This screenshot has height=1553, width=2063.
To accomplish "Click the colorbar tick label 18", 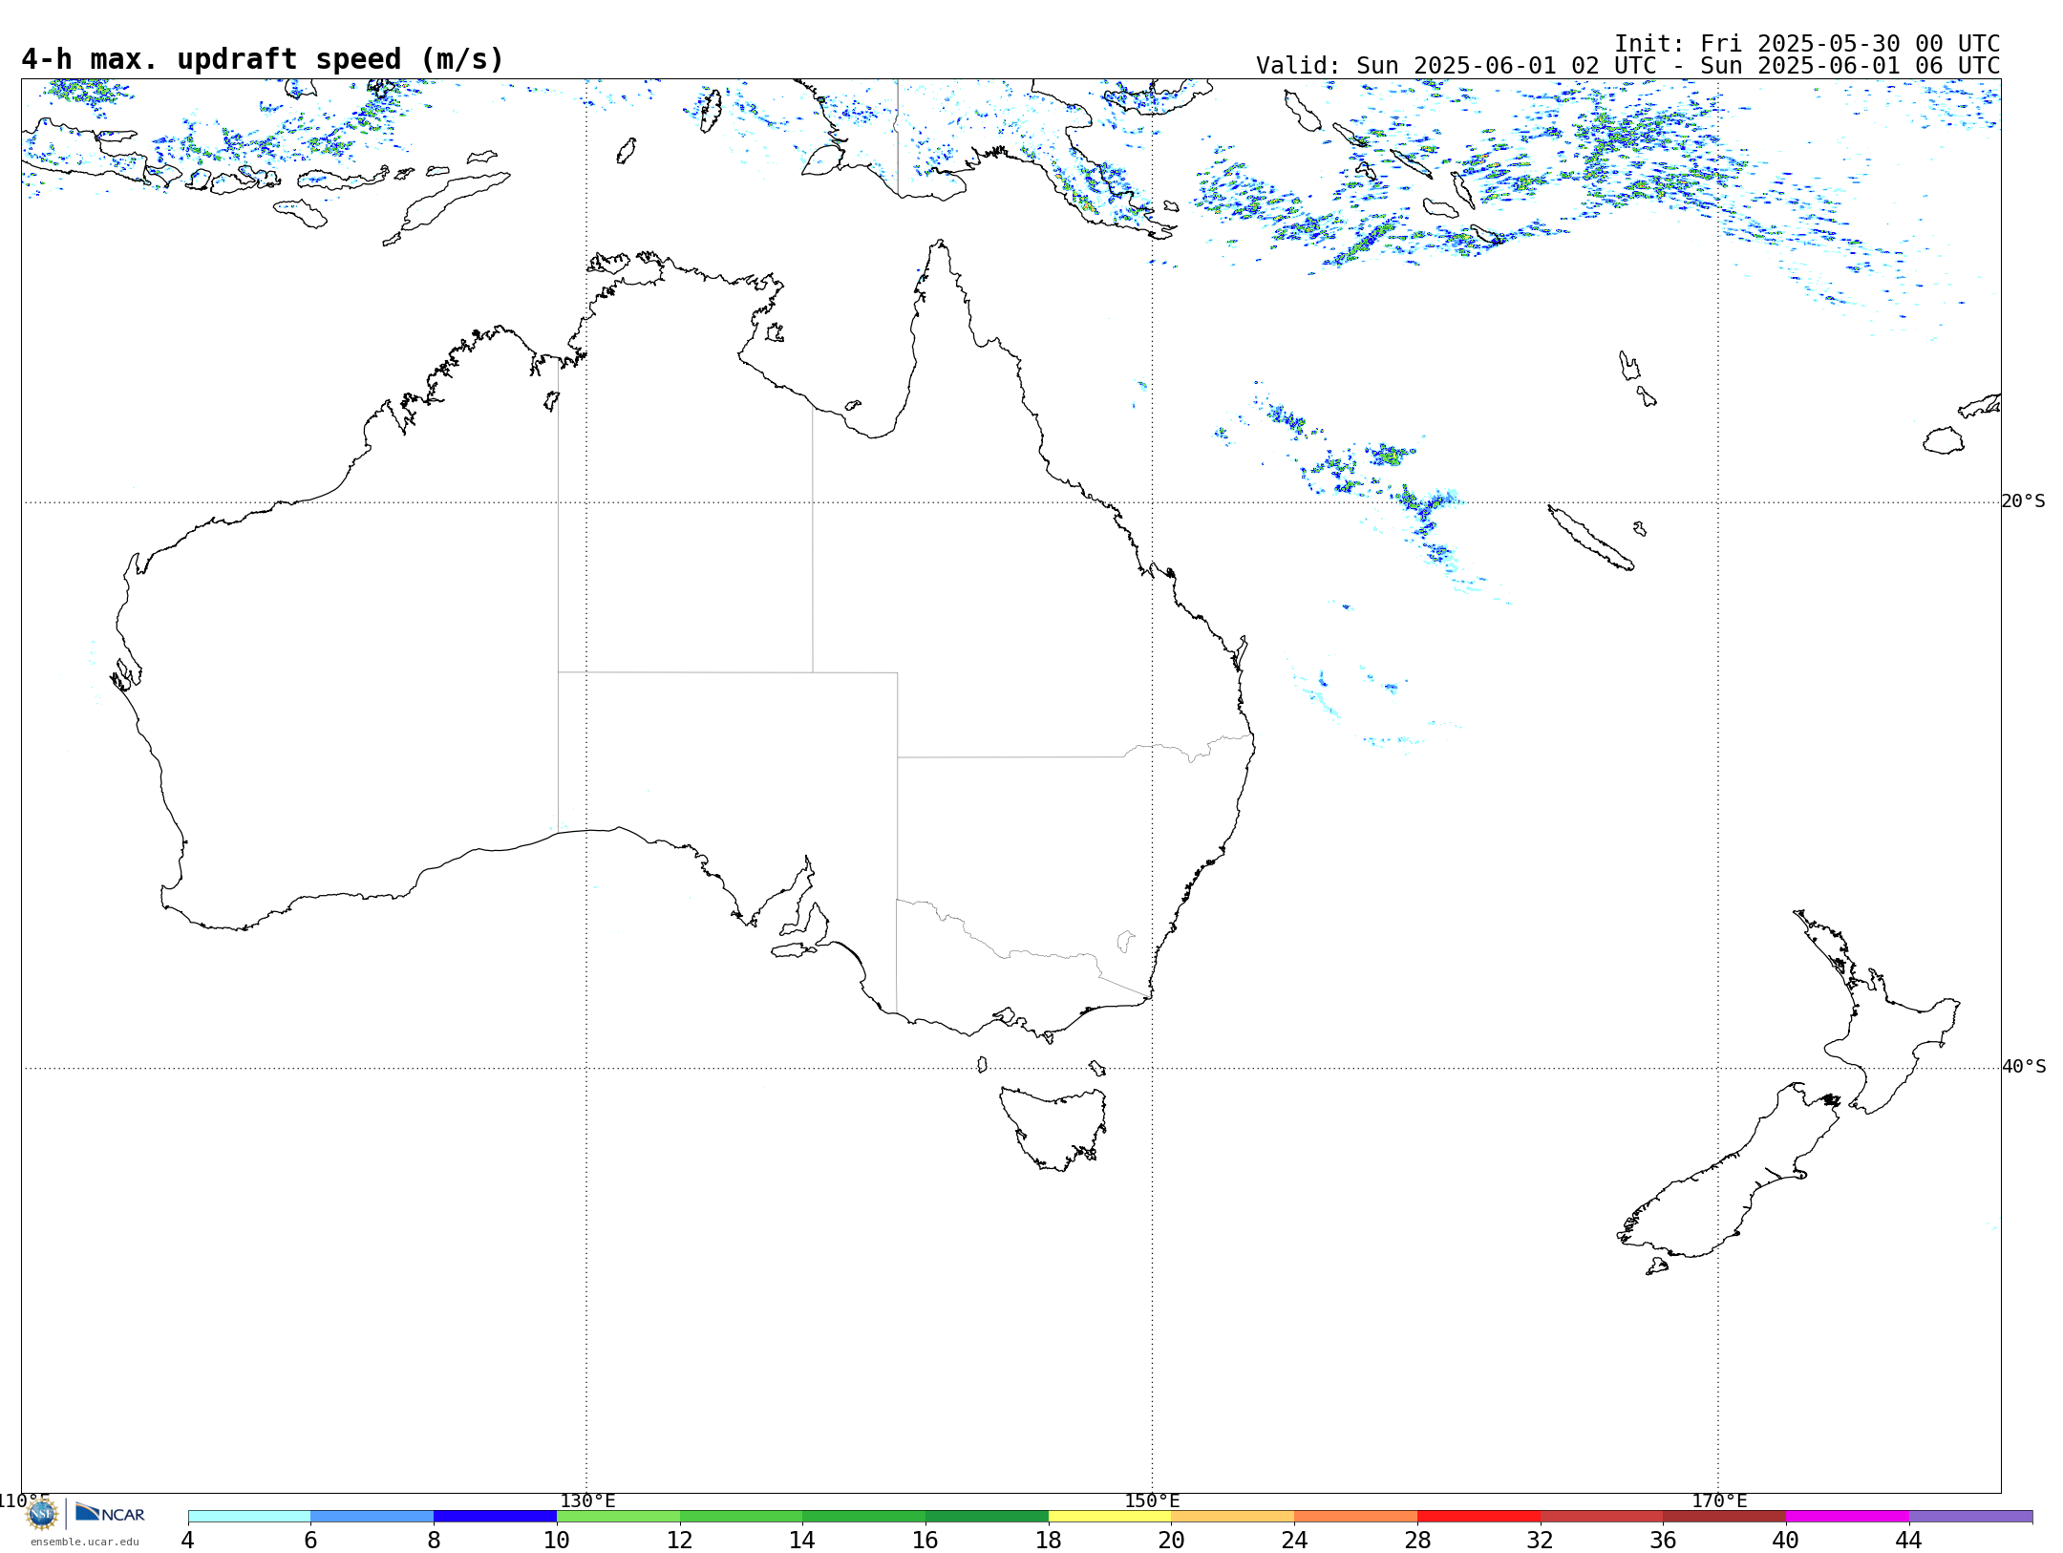I will 1049,1541.
